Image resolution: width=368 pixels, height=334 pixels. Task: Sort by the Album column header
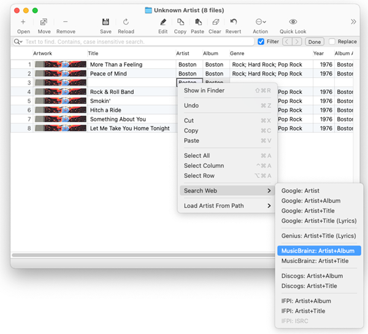216,53
